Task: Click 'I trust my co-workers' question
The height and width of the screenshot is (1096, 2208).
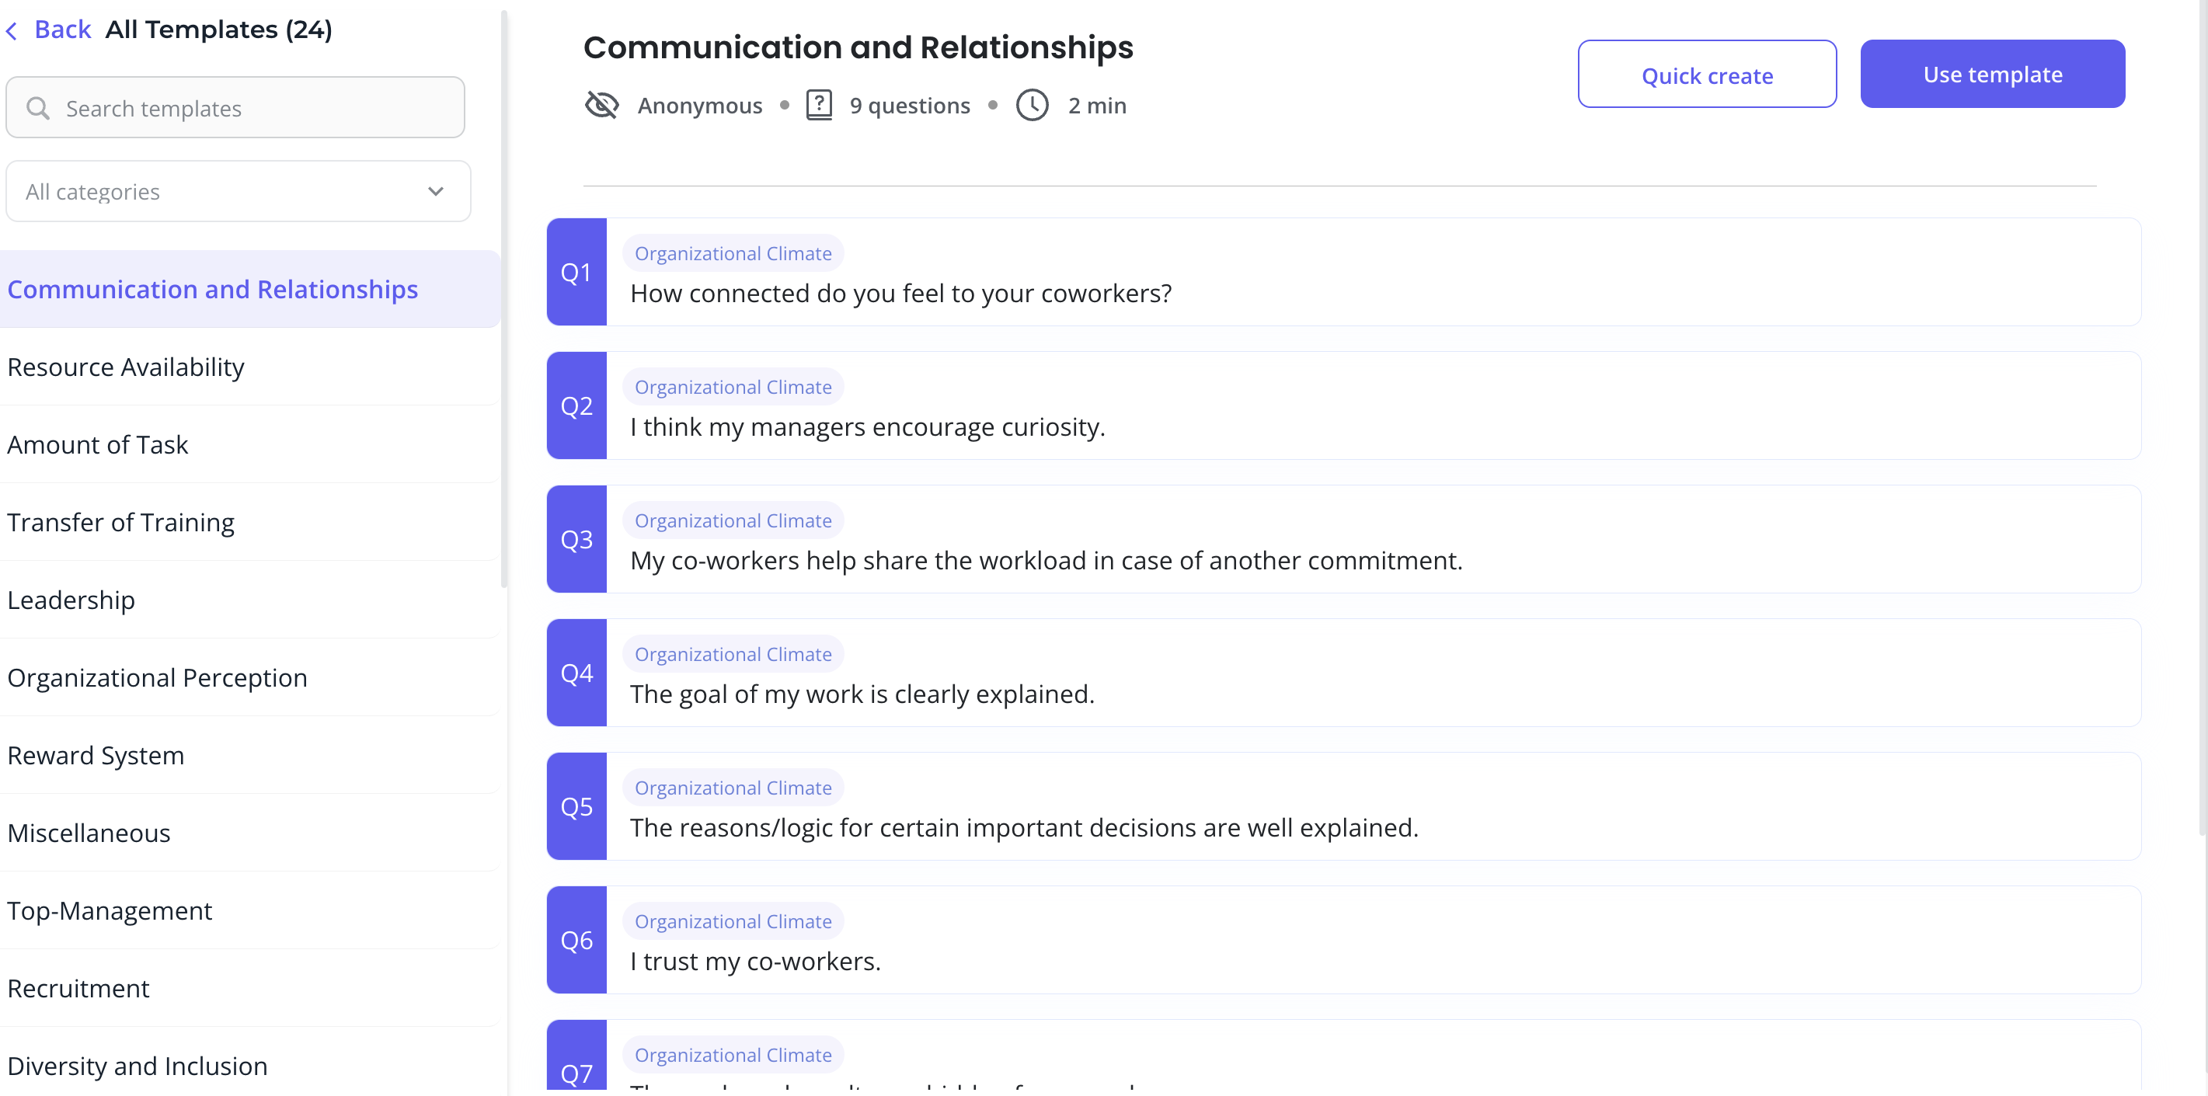Action: pos(755,962)
